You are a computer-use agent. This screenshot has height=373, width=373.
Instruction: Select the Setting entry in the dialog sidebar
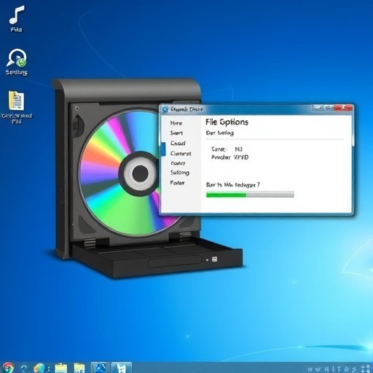pyautogui.click(x=180, y=173)
